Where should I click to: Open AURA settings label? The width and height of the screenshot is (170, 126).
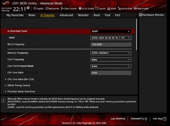click(113, 8)
